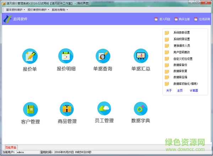Run 数据库初始化(慎用) text entry

point(186,84)
